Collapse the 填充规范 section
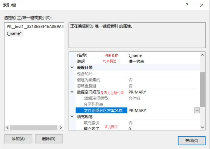210x149 pixels. coord(72,117)
